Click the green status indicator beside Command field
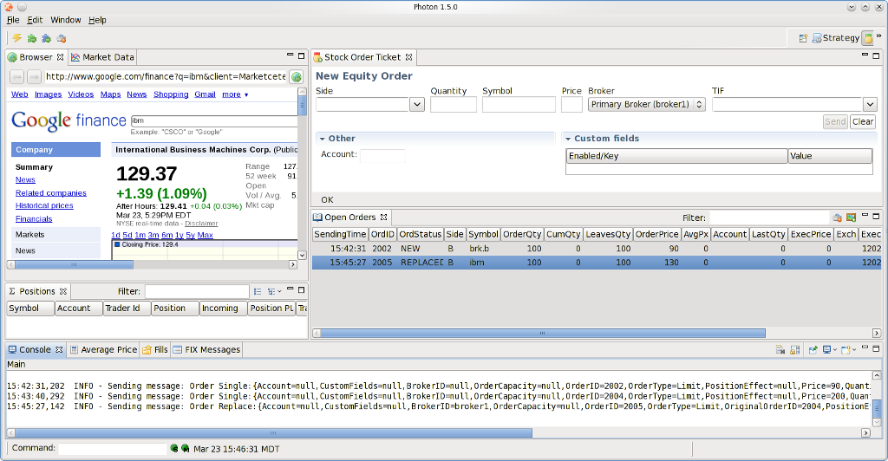 pos(174,449)
